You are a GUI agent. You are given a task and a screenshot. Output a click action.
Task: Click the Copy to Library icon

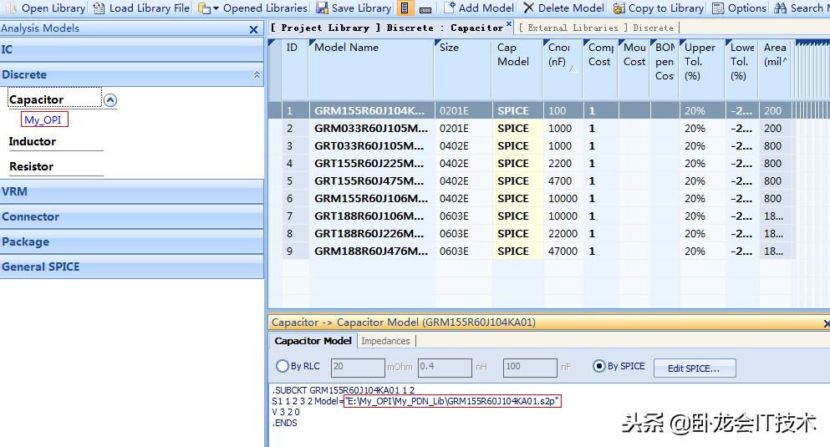point(619,8)
